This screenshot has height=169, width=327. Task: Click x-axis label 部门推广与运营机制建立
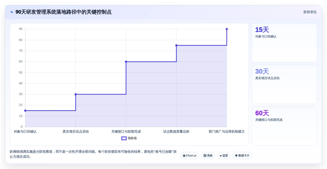227,132
